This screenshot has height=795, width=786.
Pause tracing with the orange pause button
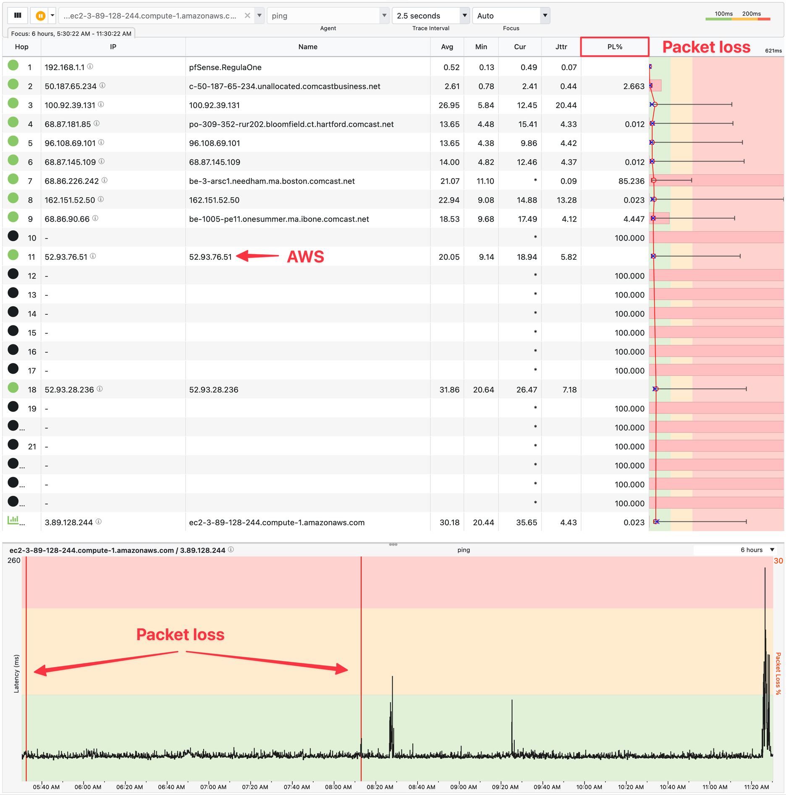coord(40,16)
